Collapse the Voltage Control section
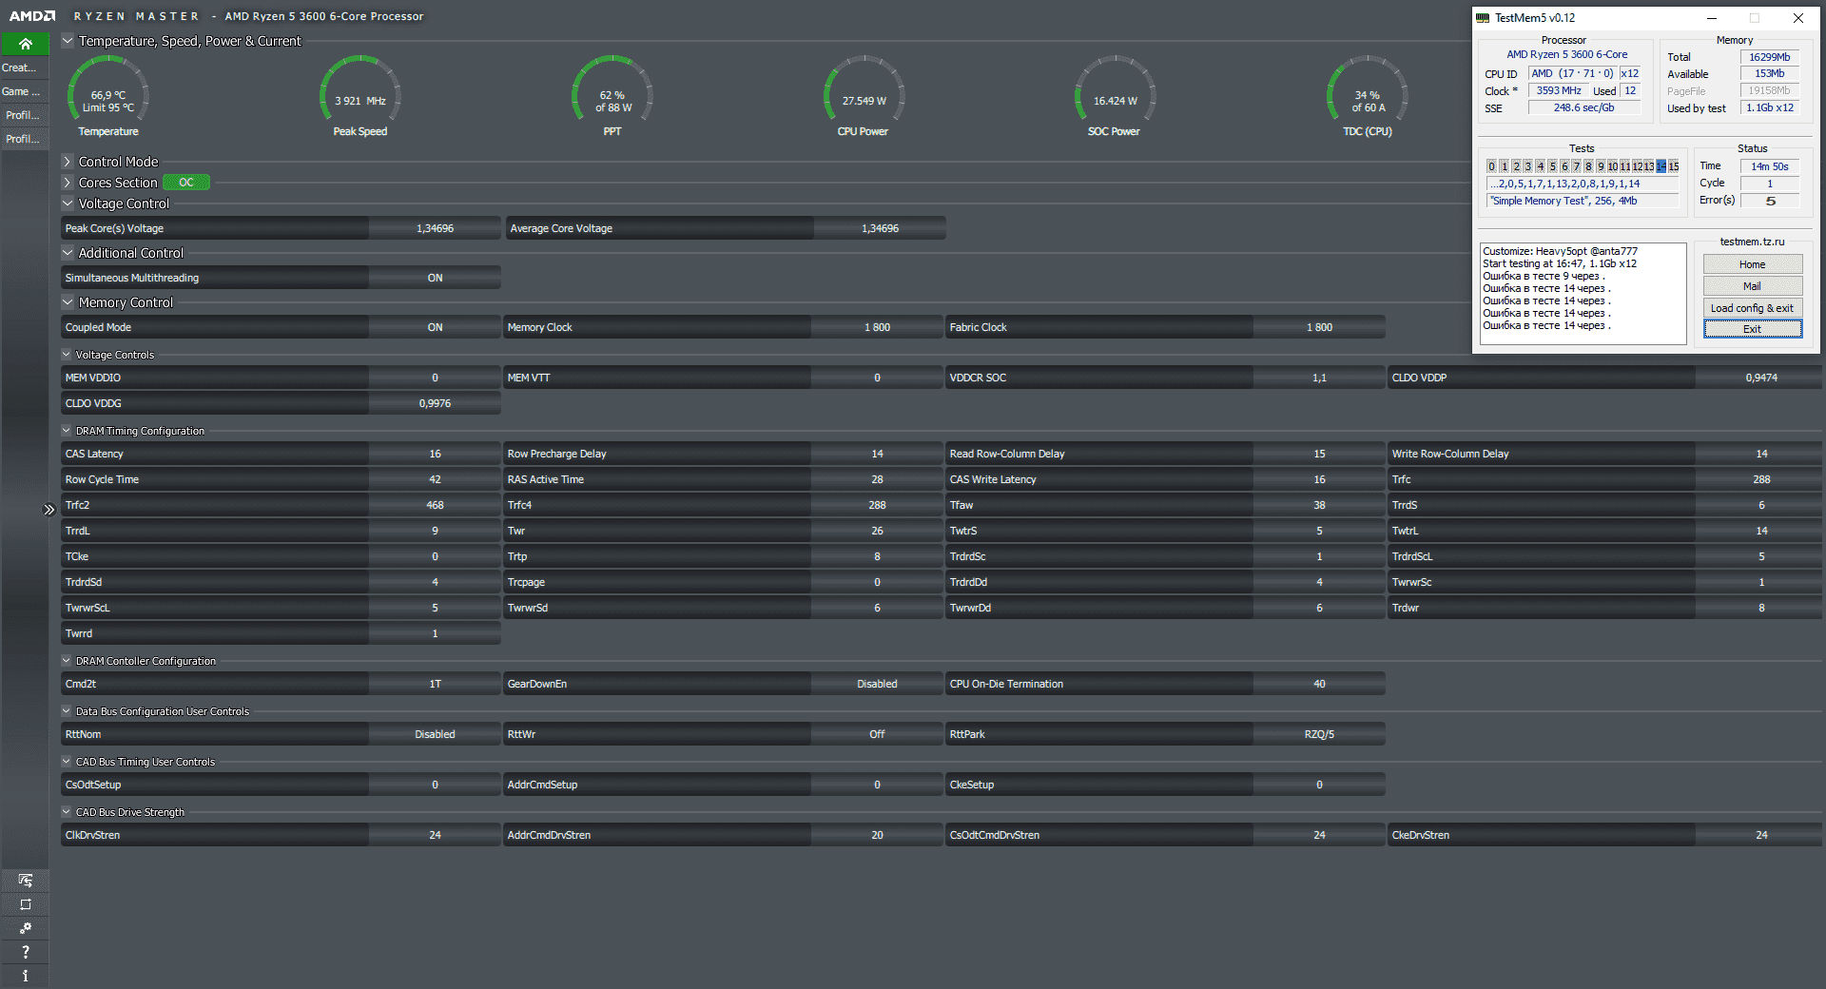The height and width of the screenshot is (989, 1826). tap(68, 204)
